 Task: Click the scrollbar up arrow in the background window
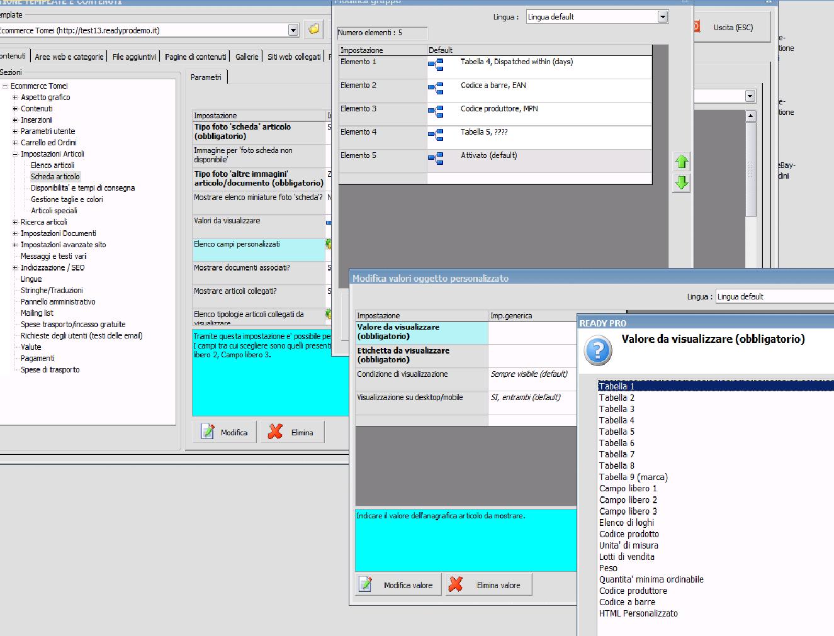coord(750,116)
